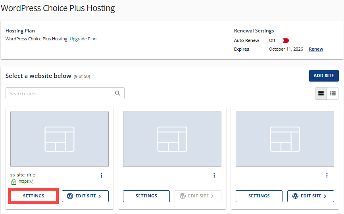Click the WordPress Choice Plus Hosting page heading
The image size is (344, 214).
click(x=58, y=8)
